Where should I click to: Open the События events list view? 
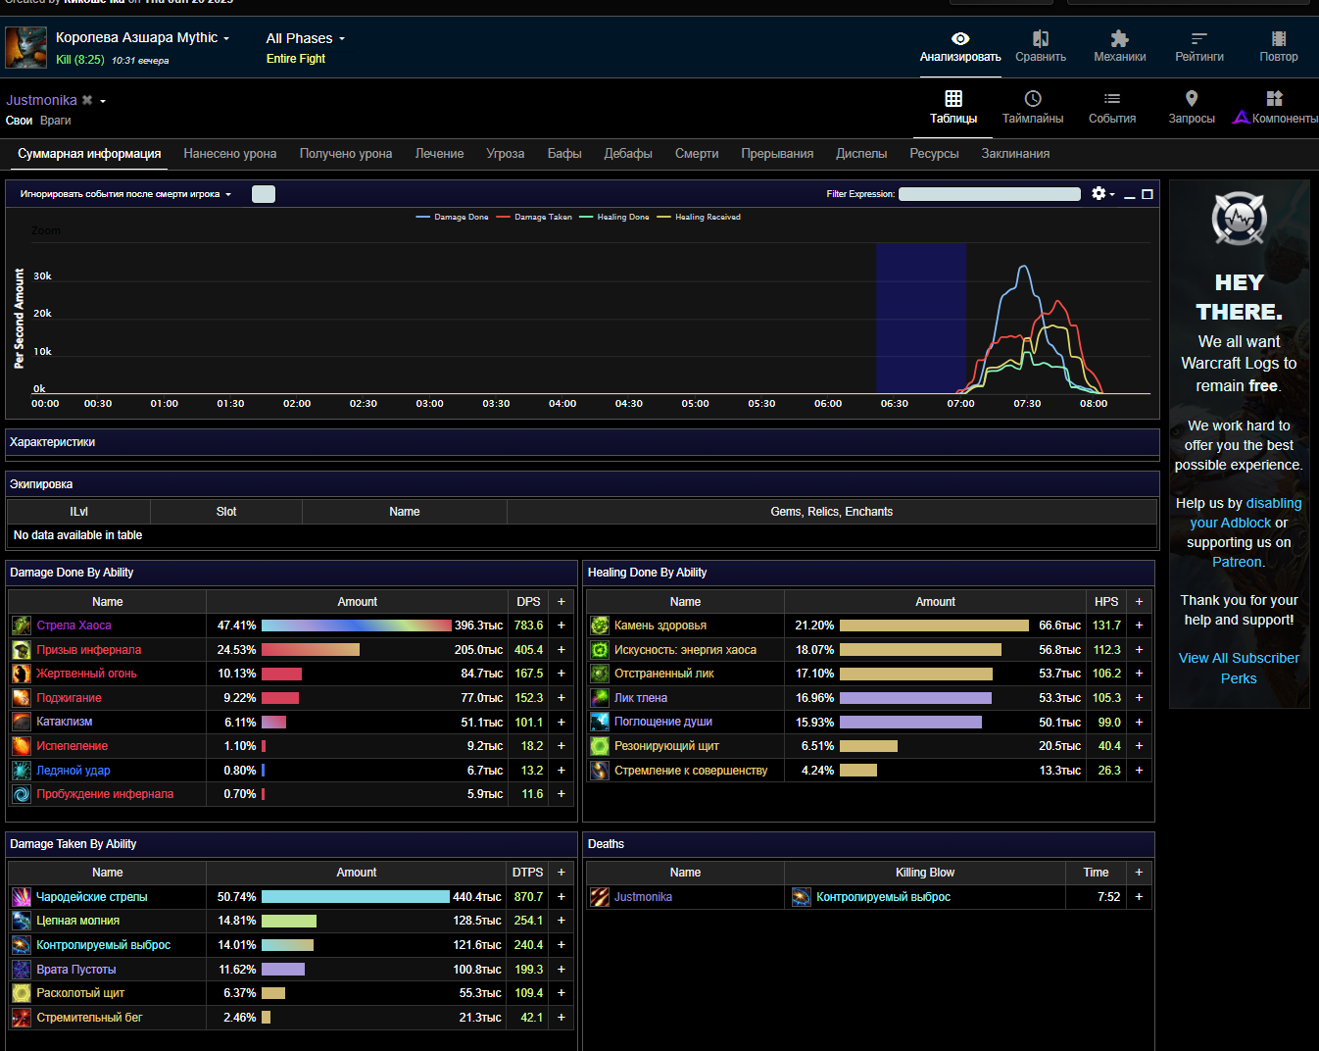tap(1111, 107)
